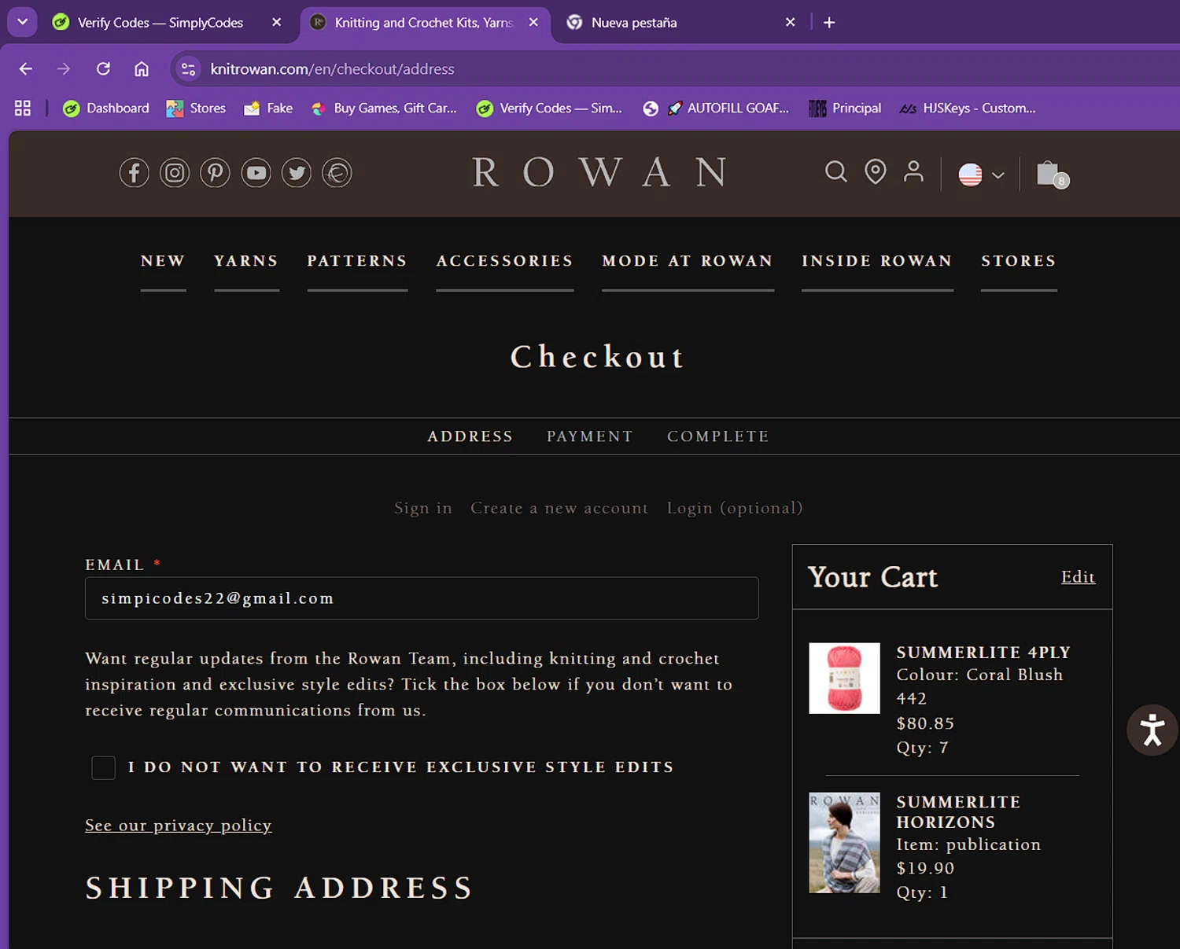
Task: Expand the country flag selector dropdown
Action: tap(981, 175)
